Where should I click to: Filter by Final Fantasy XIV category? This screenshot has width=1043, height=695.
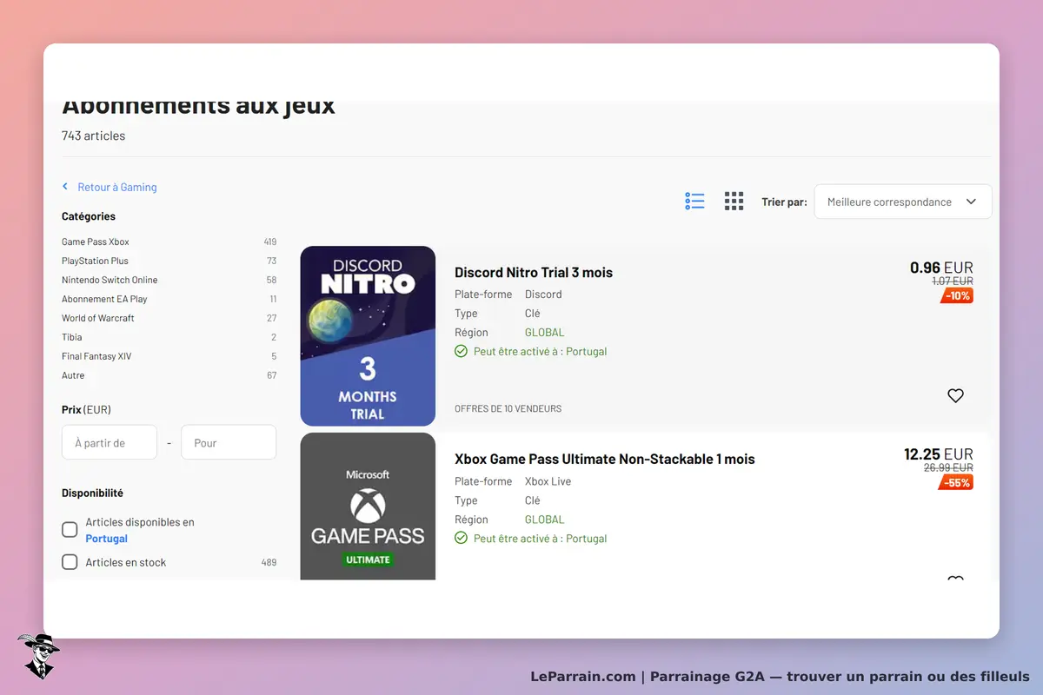coord(96,356)
